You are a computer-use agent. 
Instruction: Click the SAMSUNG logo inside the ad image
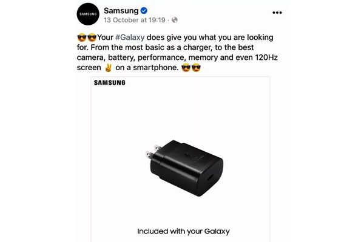[x=110, y=83]
